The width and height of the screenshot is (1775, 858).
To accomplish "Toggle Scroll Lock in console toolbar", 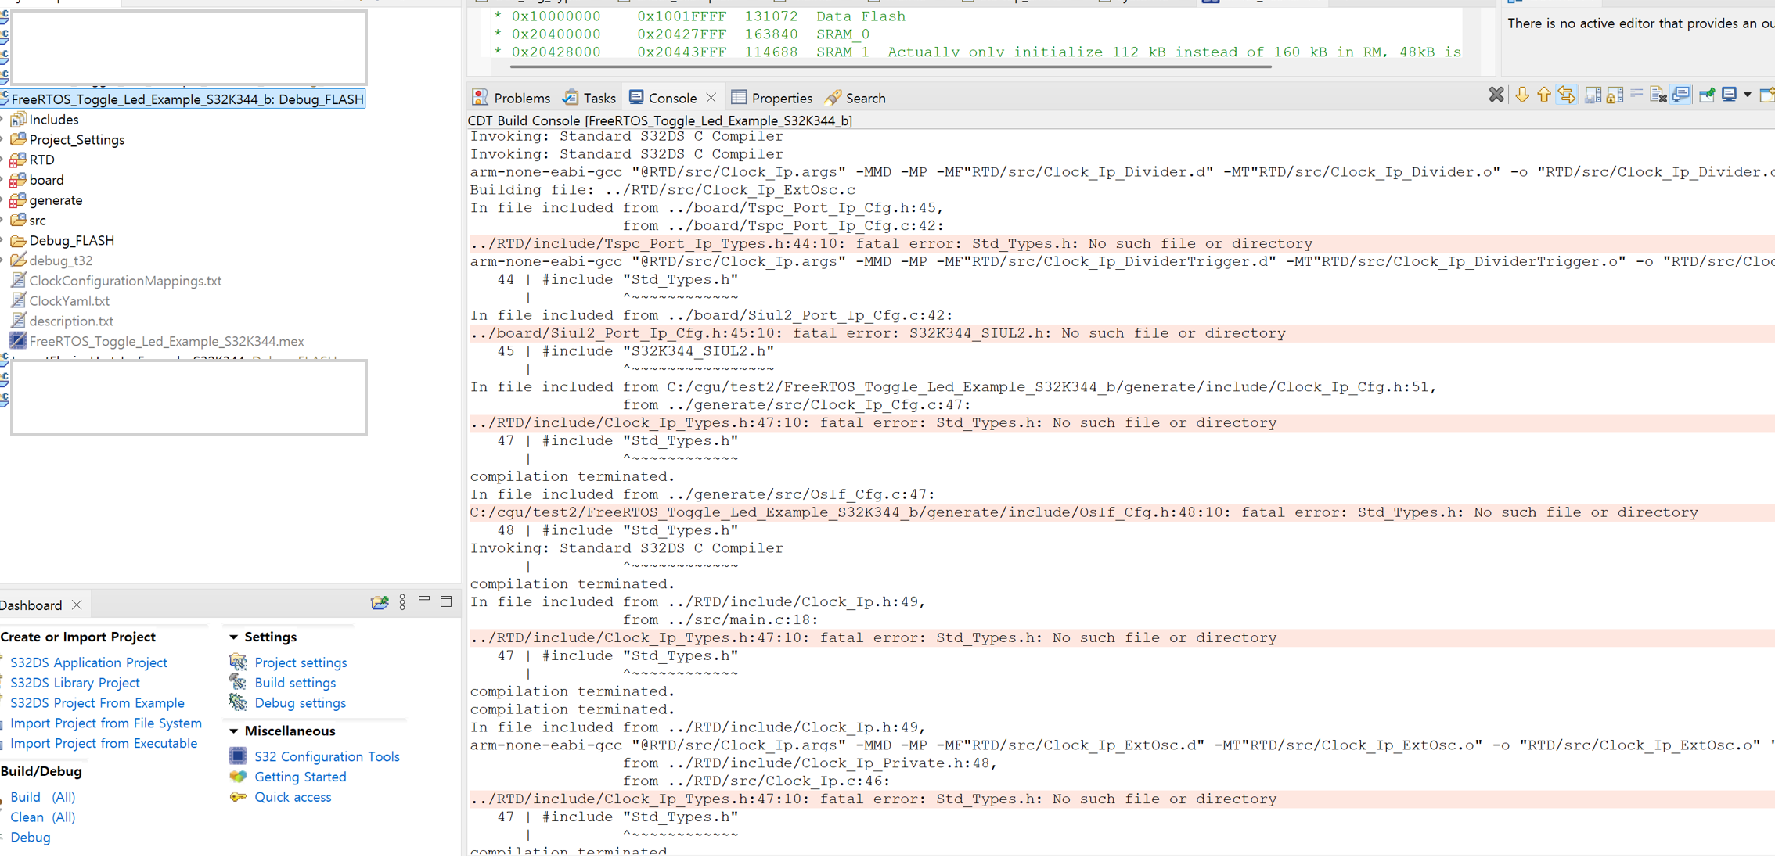I will [1615, 95].
